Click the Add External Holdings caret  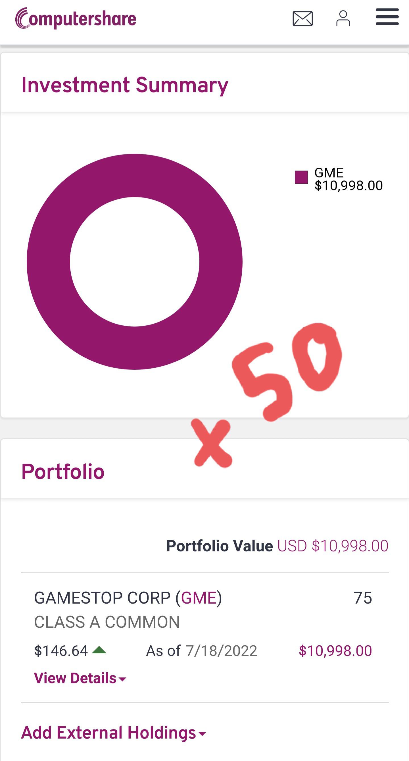pos(202,734)
